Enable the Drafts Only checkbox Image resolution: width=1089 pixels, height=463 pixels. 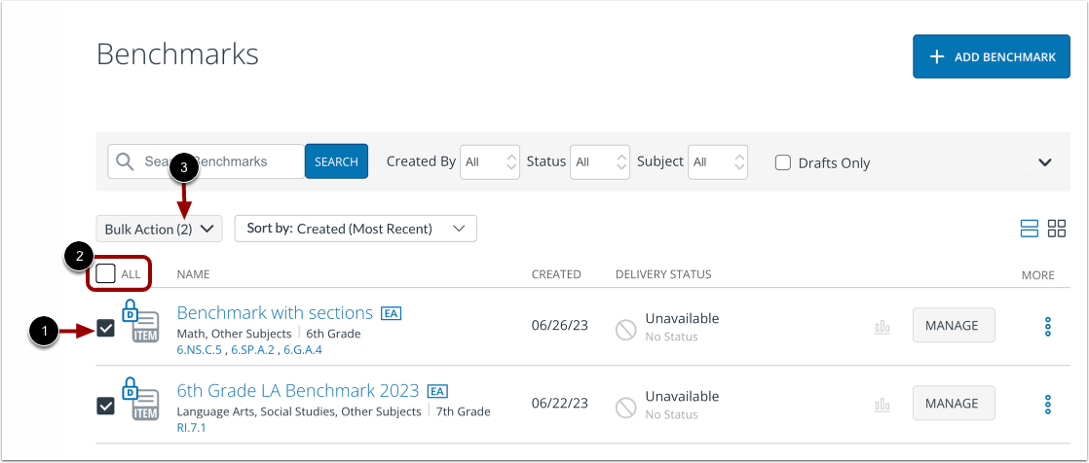coord(783,162)
